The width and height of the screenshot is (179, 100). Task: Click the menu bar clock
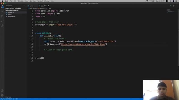click(x=160, y=1)
